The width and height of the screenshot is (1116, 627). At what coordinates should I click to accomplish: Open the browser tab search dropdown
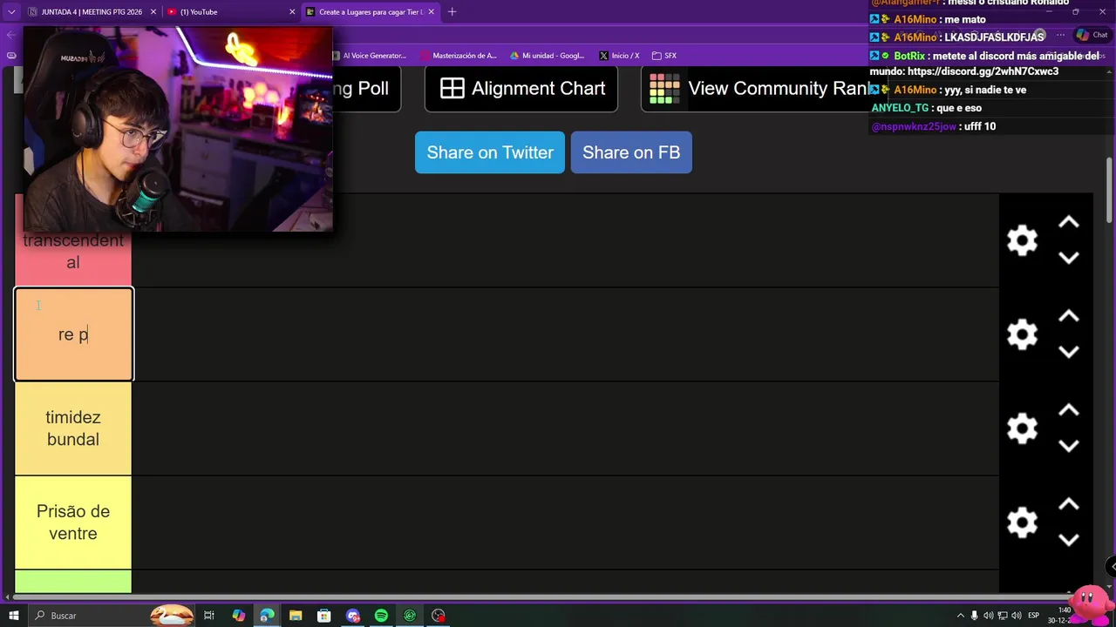tap(11, 12)
